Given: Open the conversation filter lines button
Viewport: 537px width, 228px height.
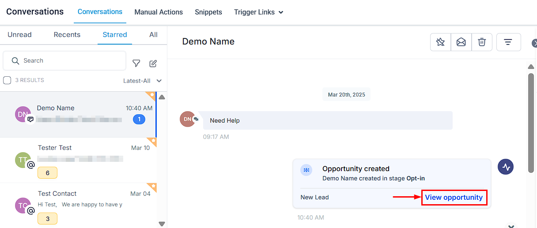Looking at the screenshot, I should point(508,42).
